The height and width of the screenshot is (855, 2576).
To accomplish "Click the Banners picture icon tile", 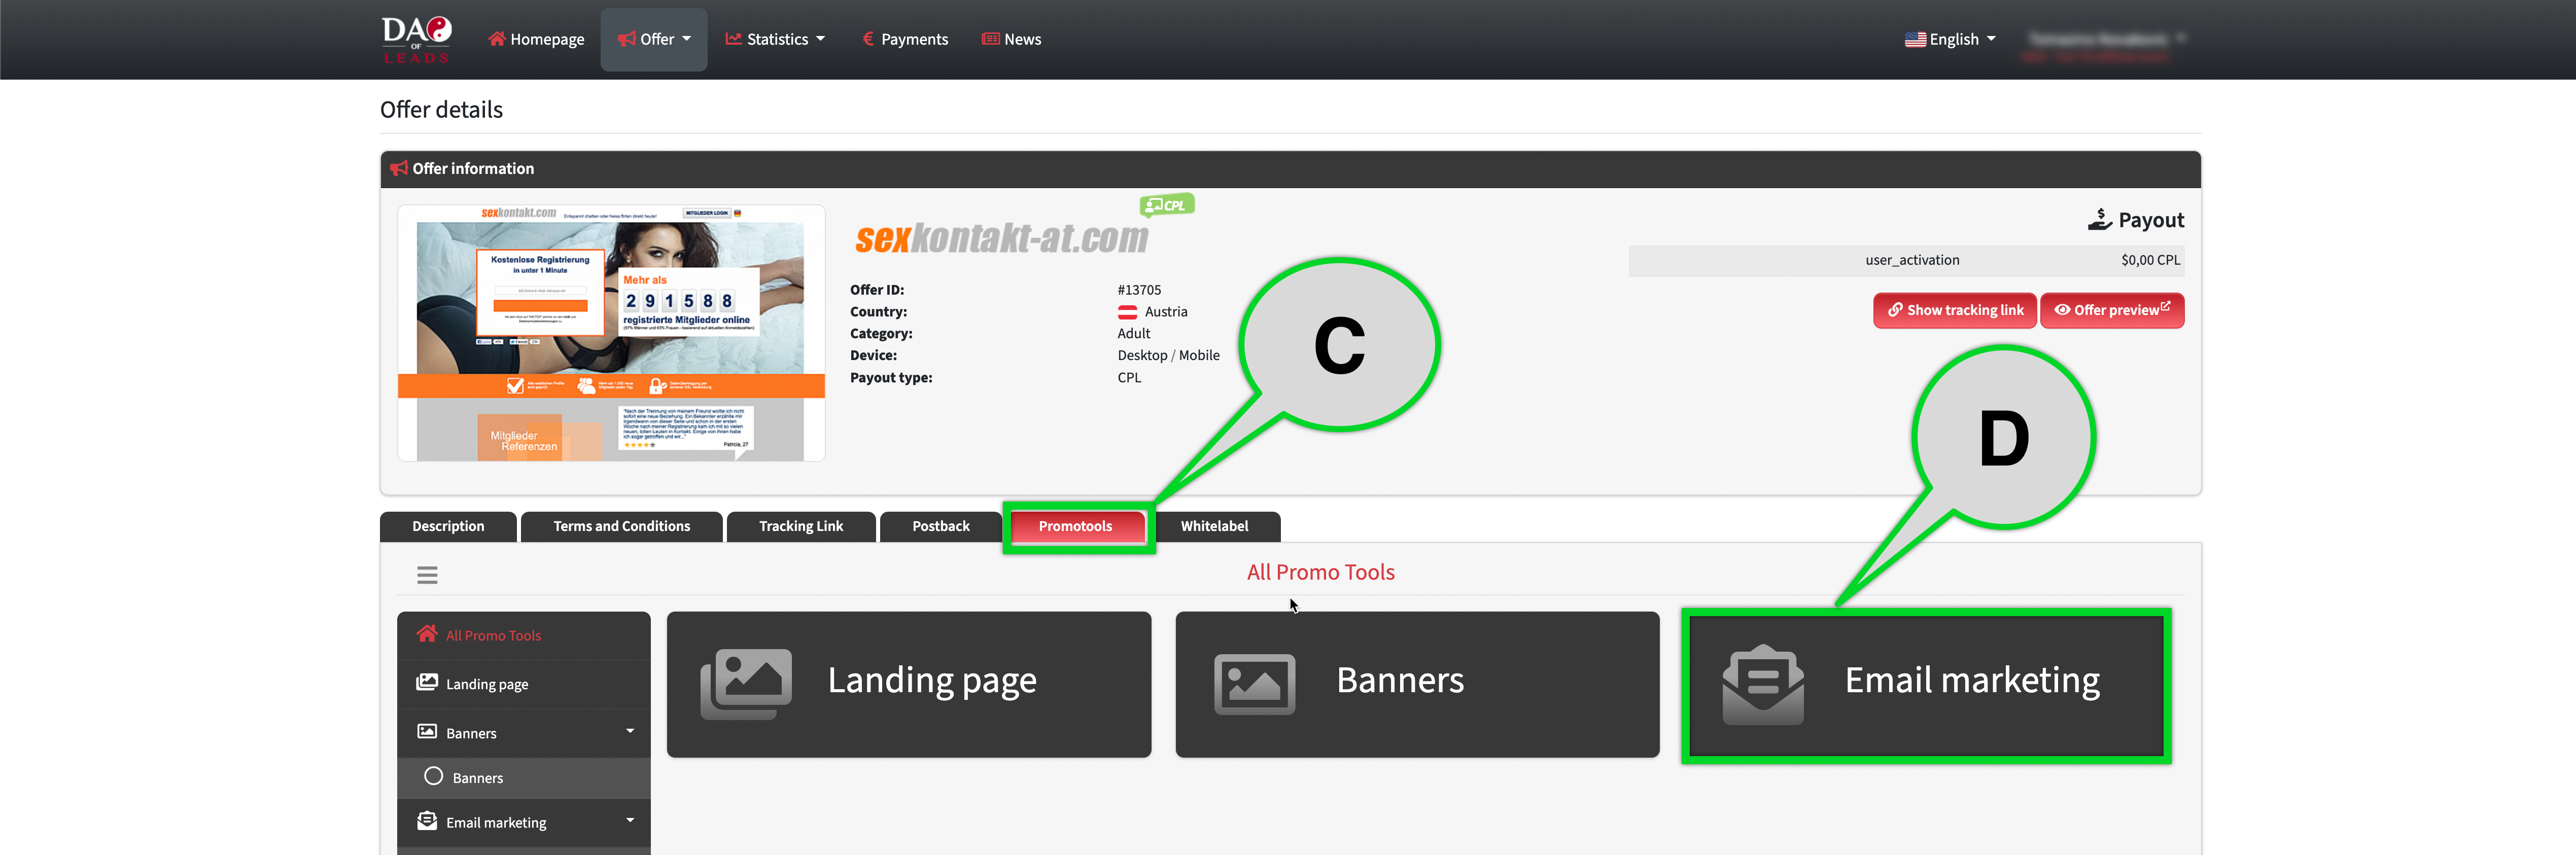I will (x=1254, y=684).
